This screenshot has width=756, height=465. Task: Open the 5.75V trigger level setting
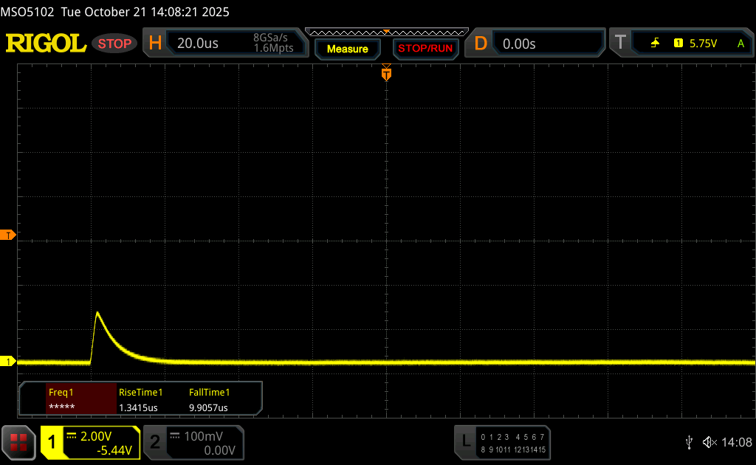point(703,44)
